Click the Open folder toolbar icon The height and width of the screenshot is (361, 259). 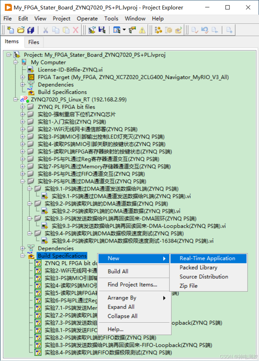click(21, 30)
